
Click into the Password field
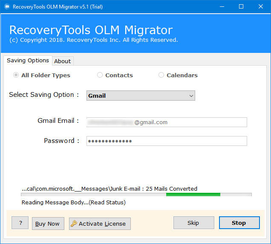[x=167, y=141]
